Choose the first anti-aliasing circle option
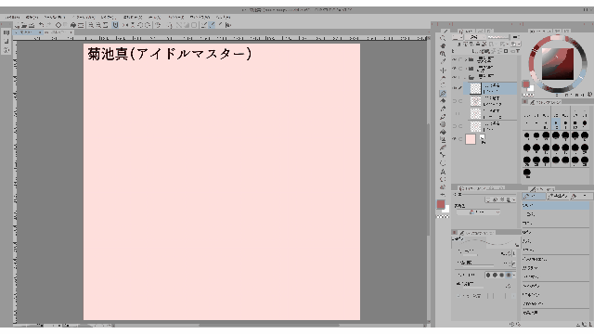The height and width of the screenshot is (334, 594). pos(488,275)
